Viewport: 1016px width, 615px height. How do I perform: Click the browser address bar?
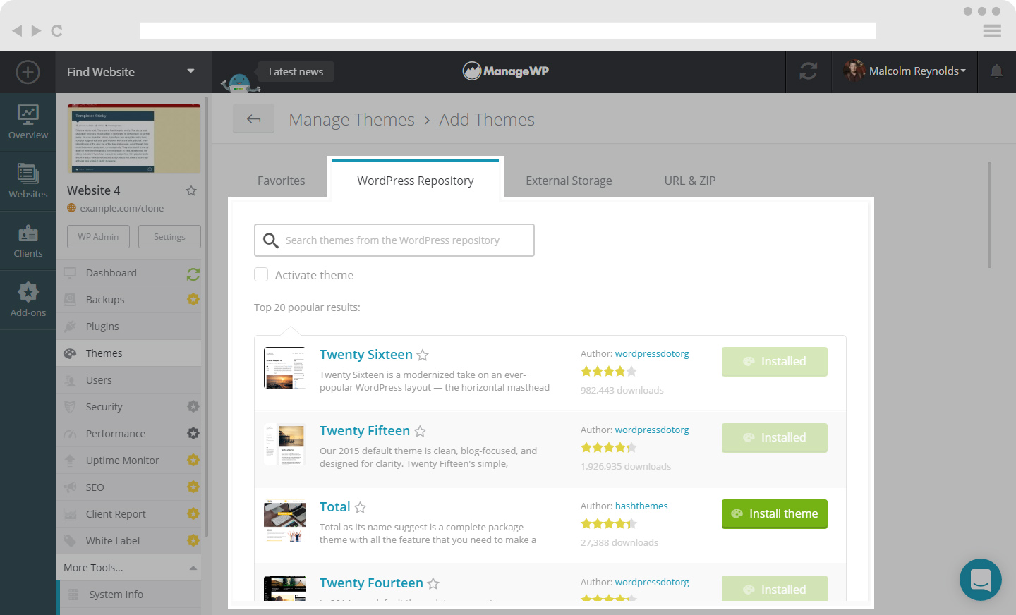[508, 31]
